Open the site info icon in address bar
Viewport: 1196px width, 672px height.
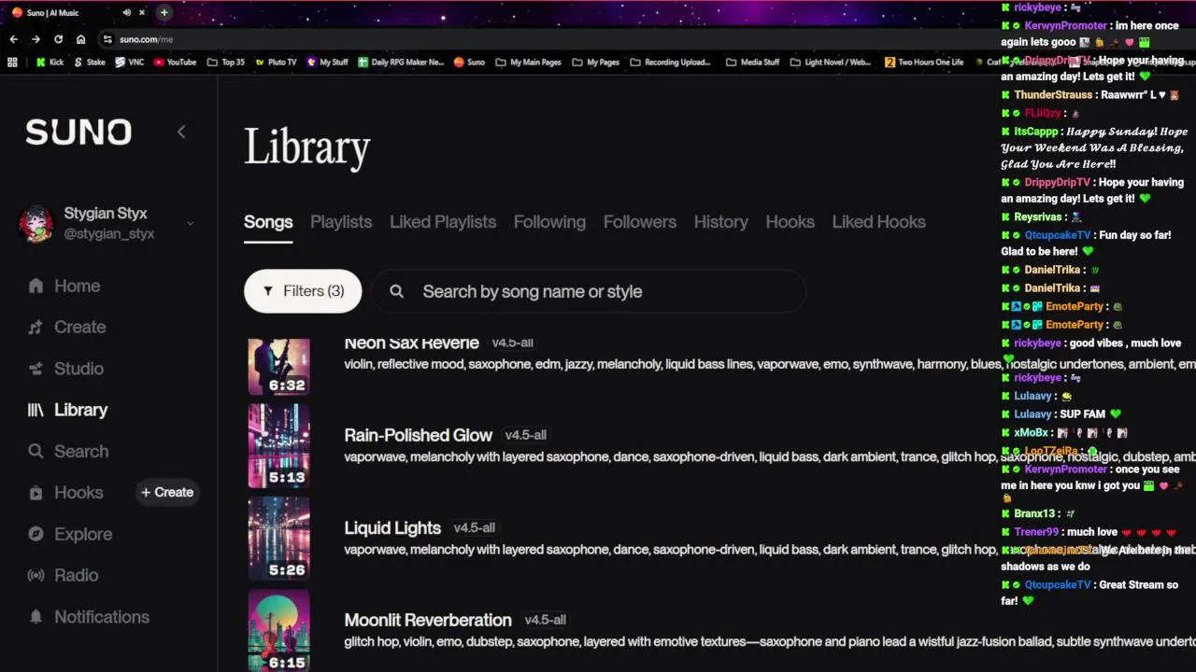click(x=107, y=39)
